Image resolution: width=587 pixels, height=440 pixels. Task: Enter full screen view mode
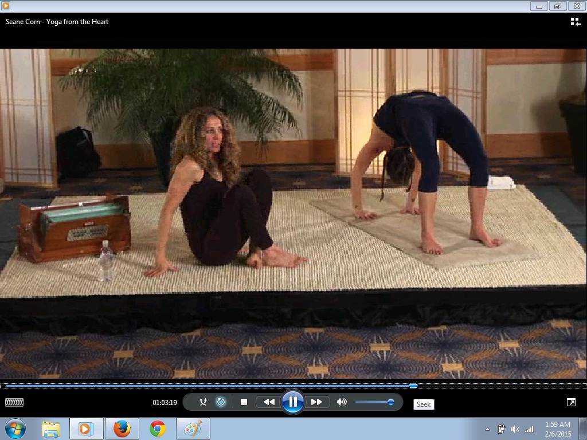click(x=572, y=403)
